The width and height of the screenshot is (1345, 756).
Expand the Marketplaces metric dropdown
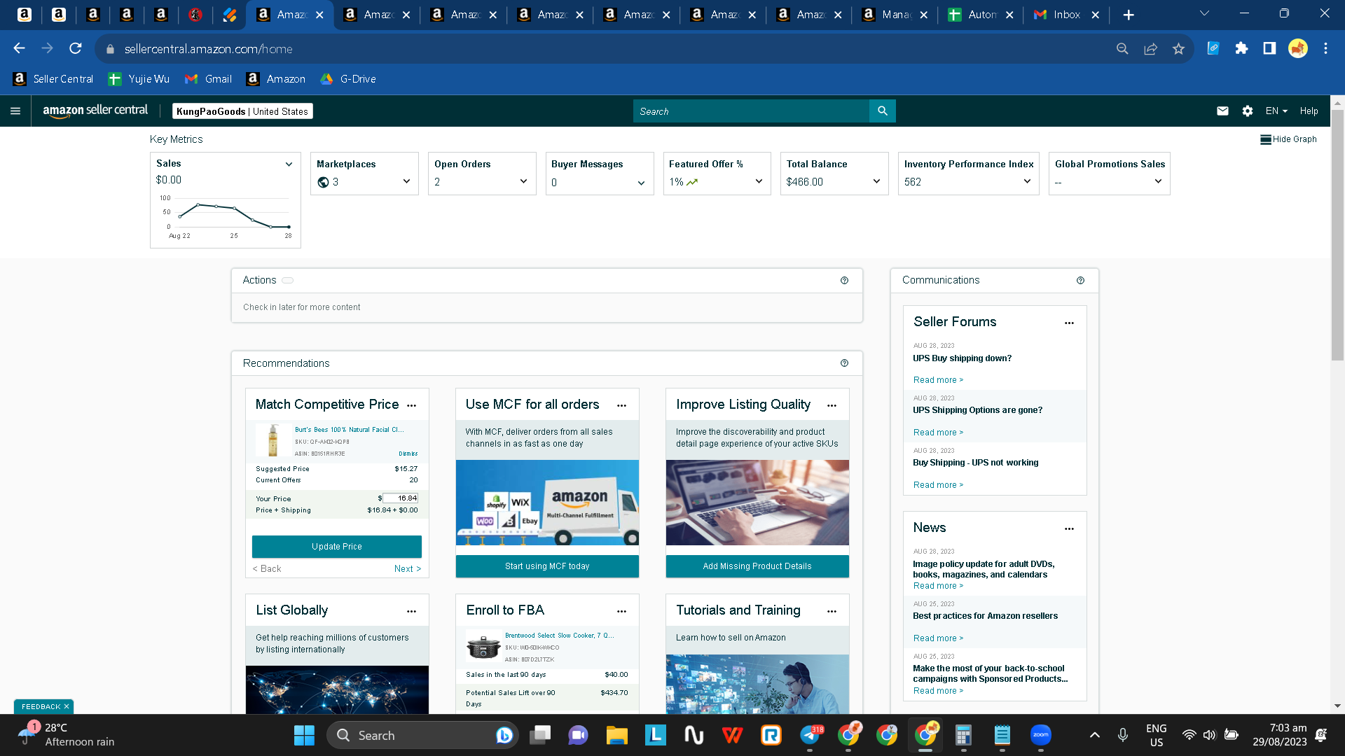tap(406, 182)
